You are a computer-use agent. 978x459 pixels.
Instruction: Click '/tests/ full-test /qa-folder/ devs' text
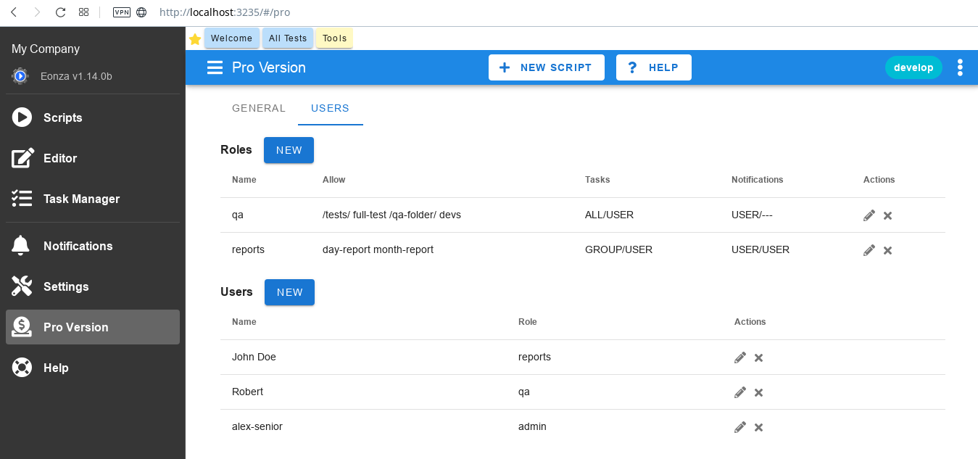[x=391, y=215]
